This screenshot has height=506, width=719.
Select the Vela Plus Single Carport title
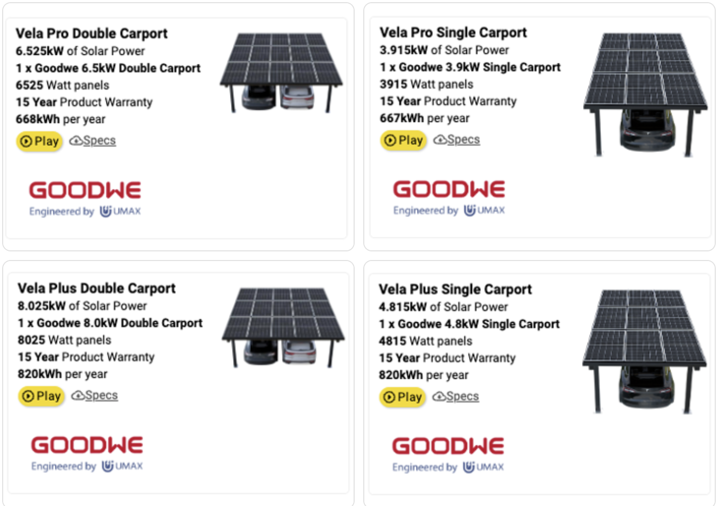(x=455, y=290)
